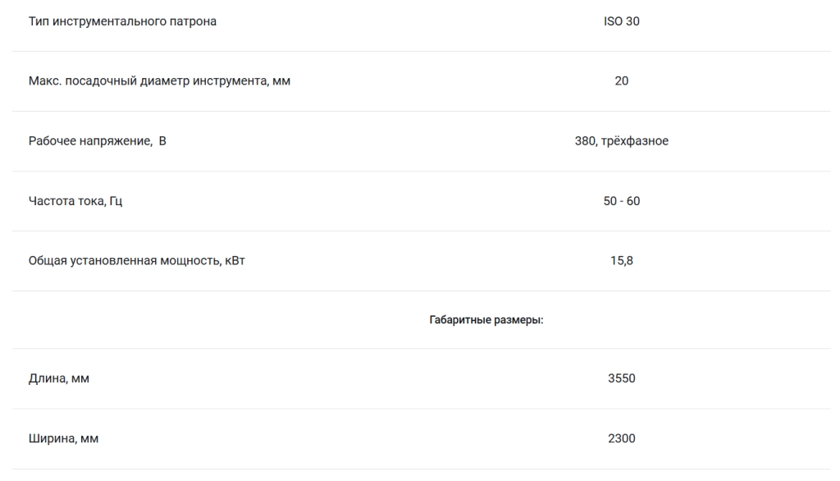Image resolution: width=840 pixels, height=481 pixels.
Task: Click the 'Длина, мм' row label
Action: click(x=59, y=378)
